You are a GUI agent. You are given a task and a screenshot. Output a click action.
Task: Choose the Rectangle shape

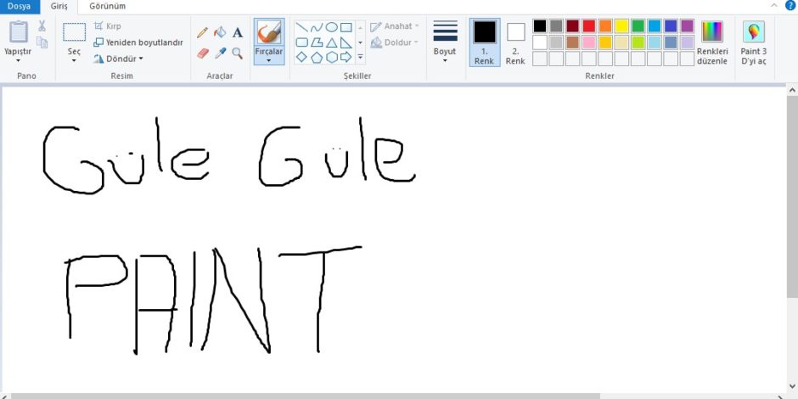(346, 27)
